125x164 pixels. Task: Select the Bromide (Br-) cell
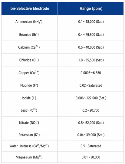coord(29,34)
